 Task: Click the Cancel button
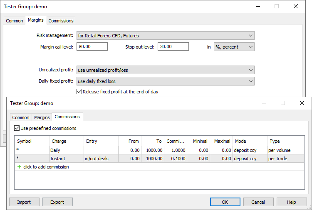coord(258,202)
